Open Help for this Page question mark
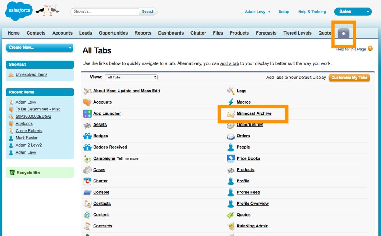The image size is (381, 236). 370,48
